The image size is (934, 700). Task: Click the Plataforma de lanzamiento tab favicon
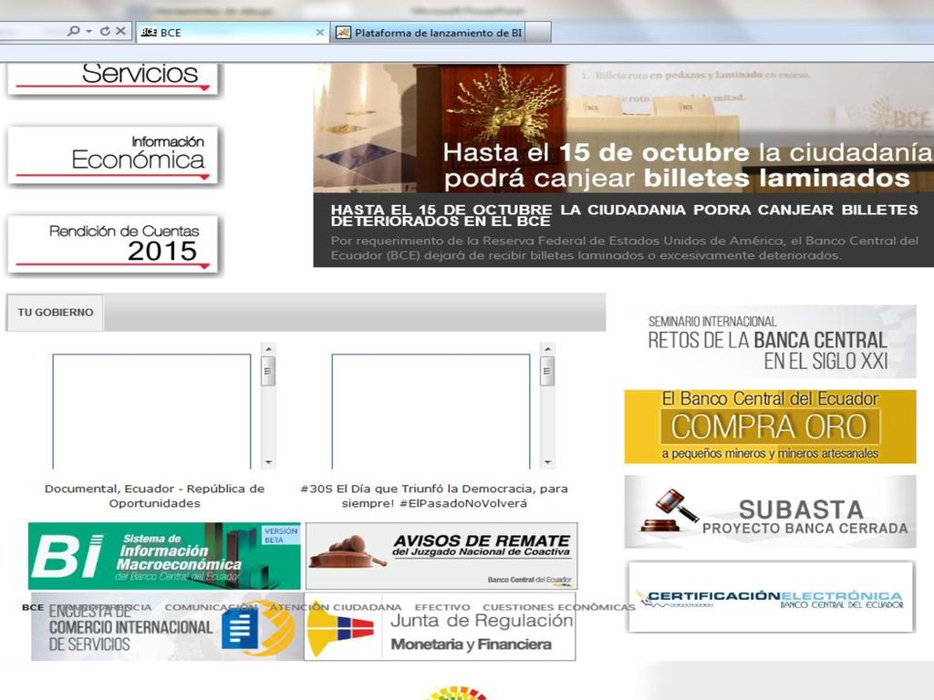[x=343, y=33]
